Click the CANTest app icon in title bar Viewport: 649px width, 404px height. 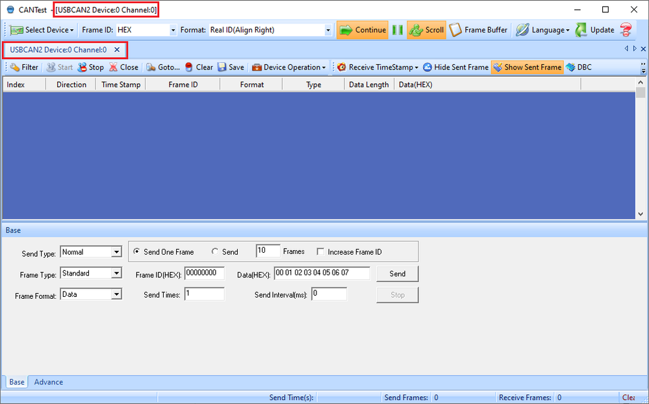tap(10, 10)
